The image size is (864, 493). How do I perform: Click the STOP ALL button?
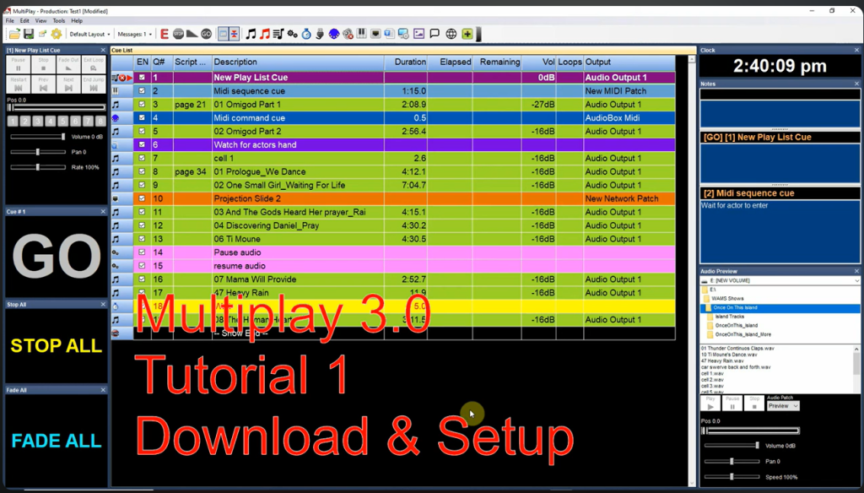[57, 346]
